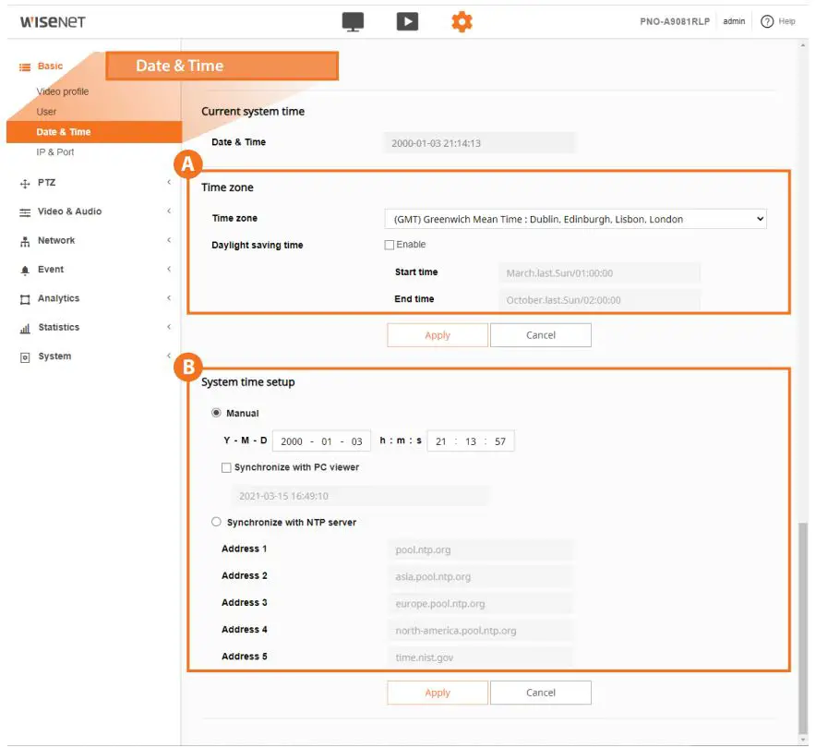Expand the Video & Audio chevron
The image size is (816, 748).
[x=169, y=211]
